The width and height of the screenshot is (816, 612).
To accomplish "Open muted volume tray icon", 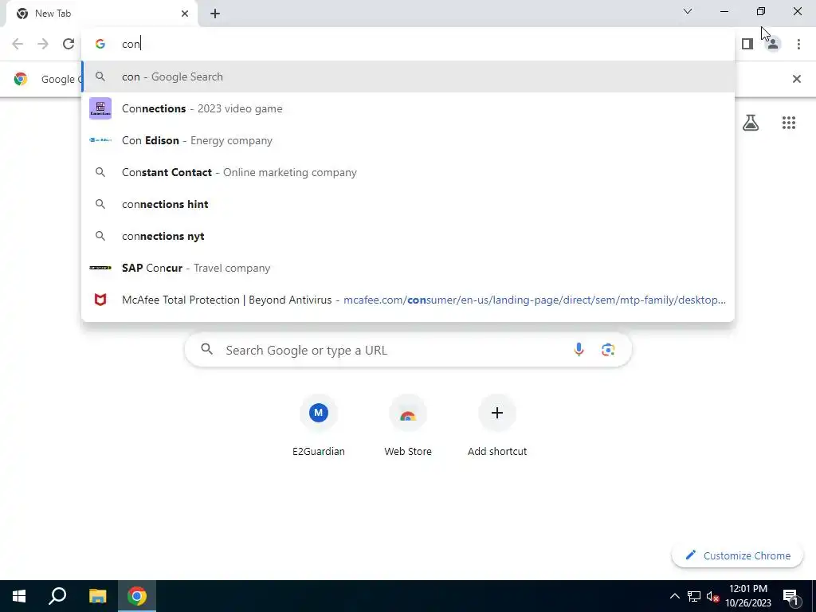I will pyautogui.click(x=712, y=596).
